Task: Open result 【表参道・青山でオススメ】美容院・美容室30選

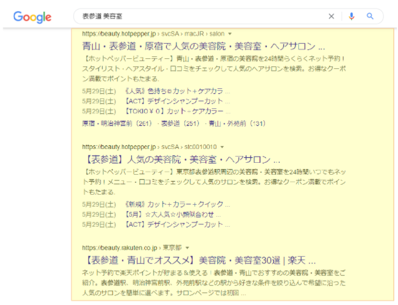Action: point(199,260)
